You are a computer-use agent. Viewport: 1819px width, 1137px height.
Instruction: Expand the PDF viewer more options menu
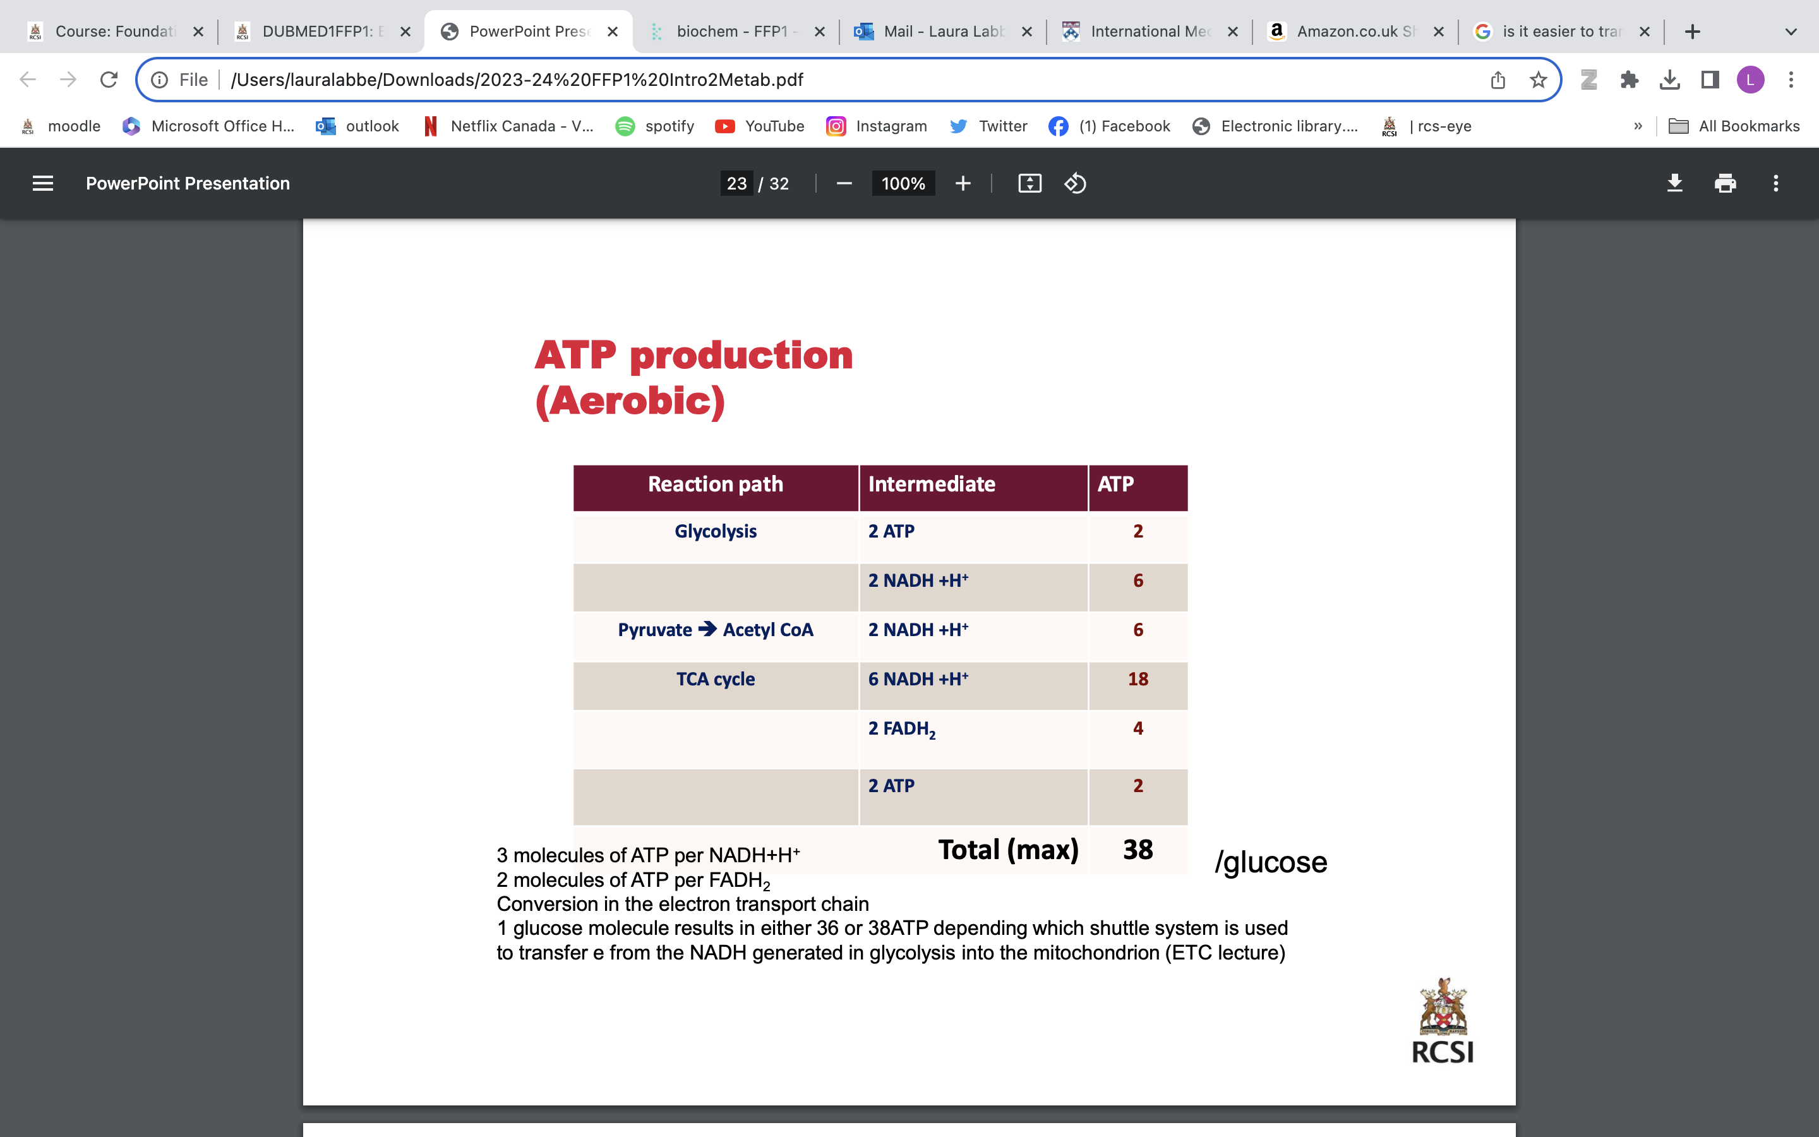[1776, 183]
